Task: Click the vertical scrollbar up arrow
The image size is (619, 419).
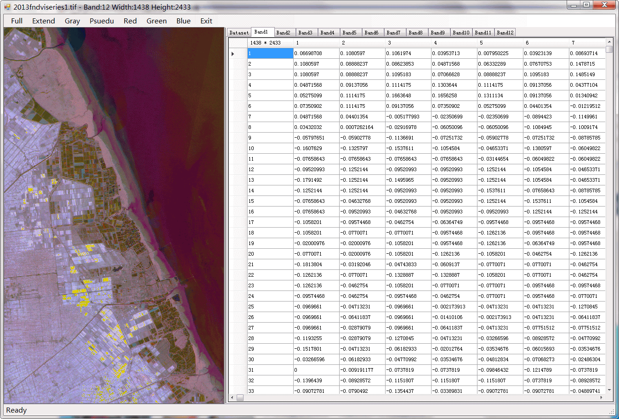Action: [x=609, y=41]
